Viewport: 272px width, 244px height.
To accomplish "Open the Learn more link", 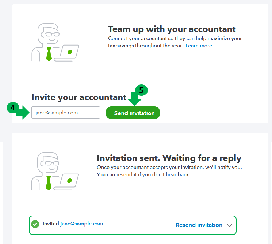I will point(199,46).
